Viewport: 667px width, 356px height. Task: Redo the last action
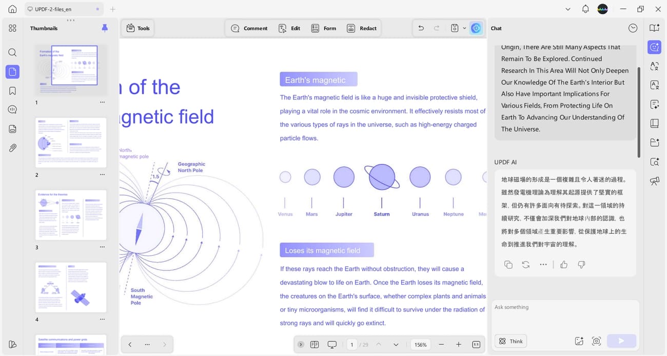pos(437,28)
